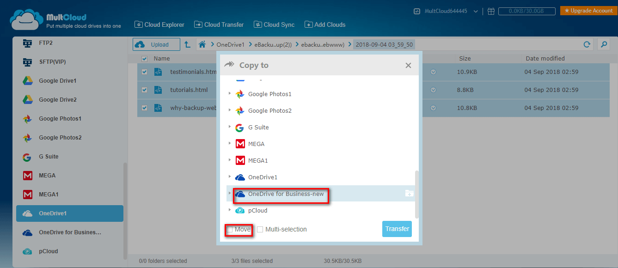
Task: Click the sidebar scrollbar
Action: click(x=125, y=211)
